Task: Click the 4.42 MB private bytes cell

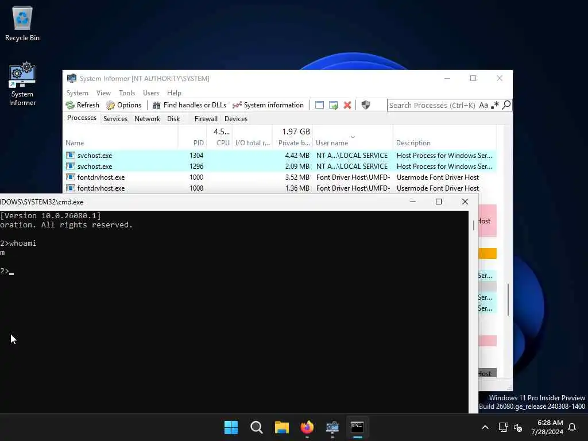Action: point(297,155)
